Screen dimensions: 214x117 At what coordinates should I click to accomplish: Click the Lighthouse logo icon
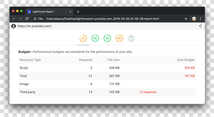[14, 26]
